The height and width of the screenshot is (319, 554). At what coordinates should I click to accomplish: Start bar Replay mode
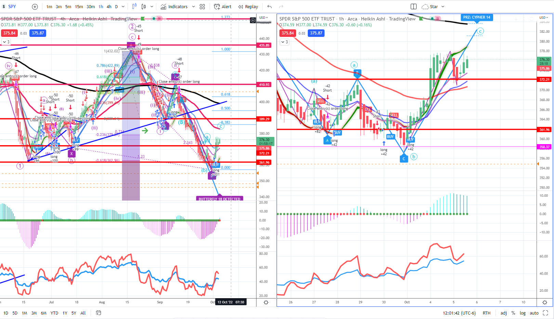pyautogui.click(x=248, y=6)
